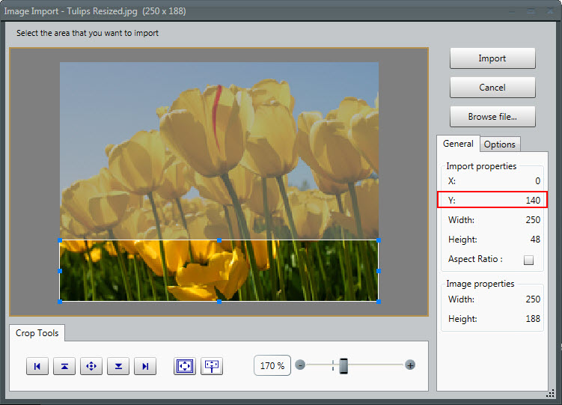The image size is (562, 405).
Task: Center the crop selection icon
Action: (x=91, y=366)
